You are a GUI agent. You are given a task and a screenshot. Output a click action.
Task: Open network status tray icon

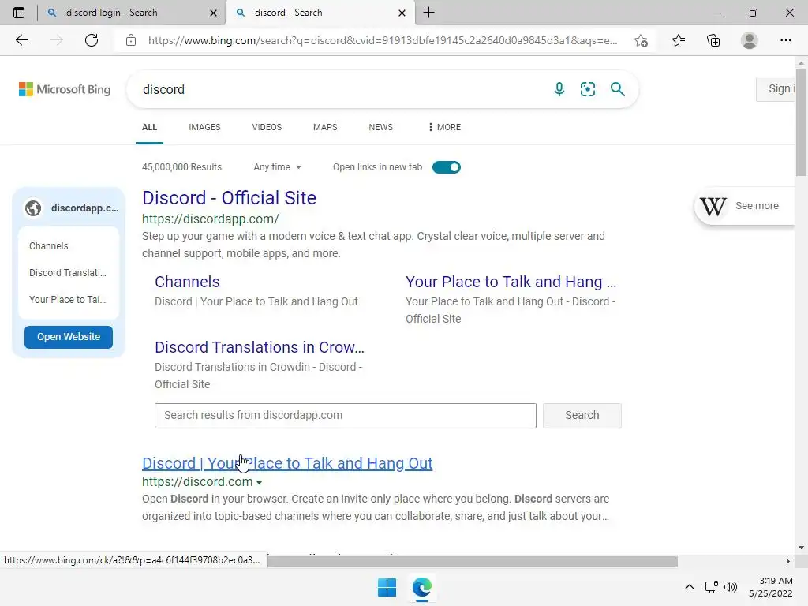click(712, 587)
